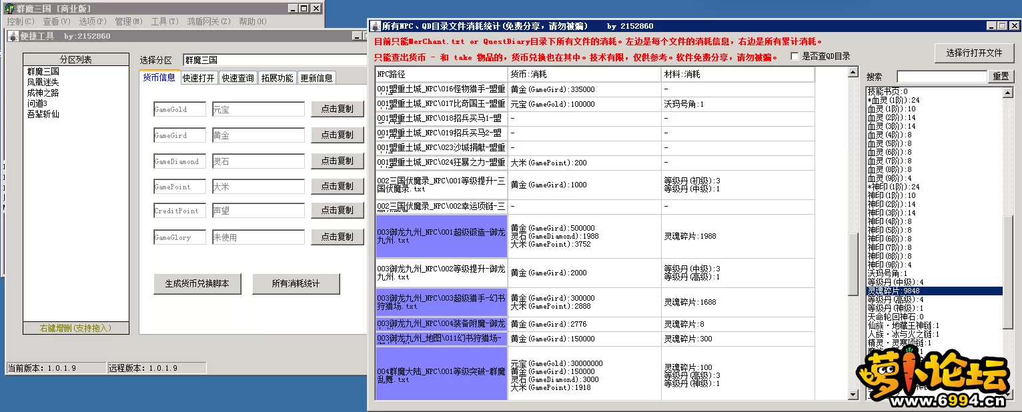
Task: Select 技能书页:0 in the totals list
Action: click(934, 91)
